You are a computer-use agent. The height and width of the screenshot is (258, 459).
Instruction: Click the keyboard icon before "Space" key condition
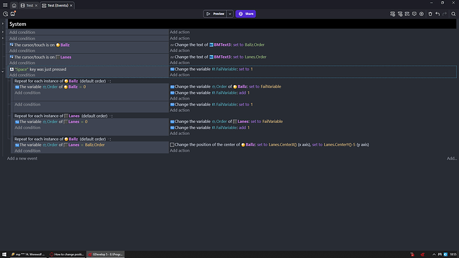pos(12,69)
